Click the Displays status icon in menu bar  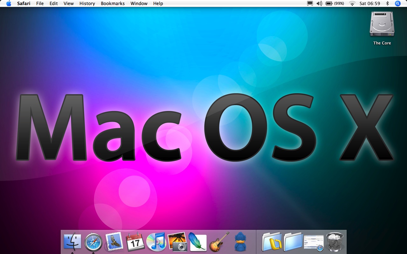tap(310, 3)
